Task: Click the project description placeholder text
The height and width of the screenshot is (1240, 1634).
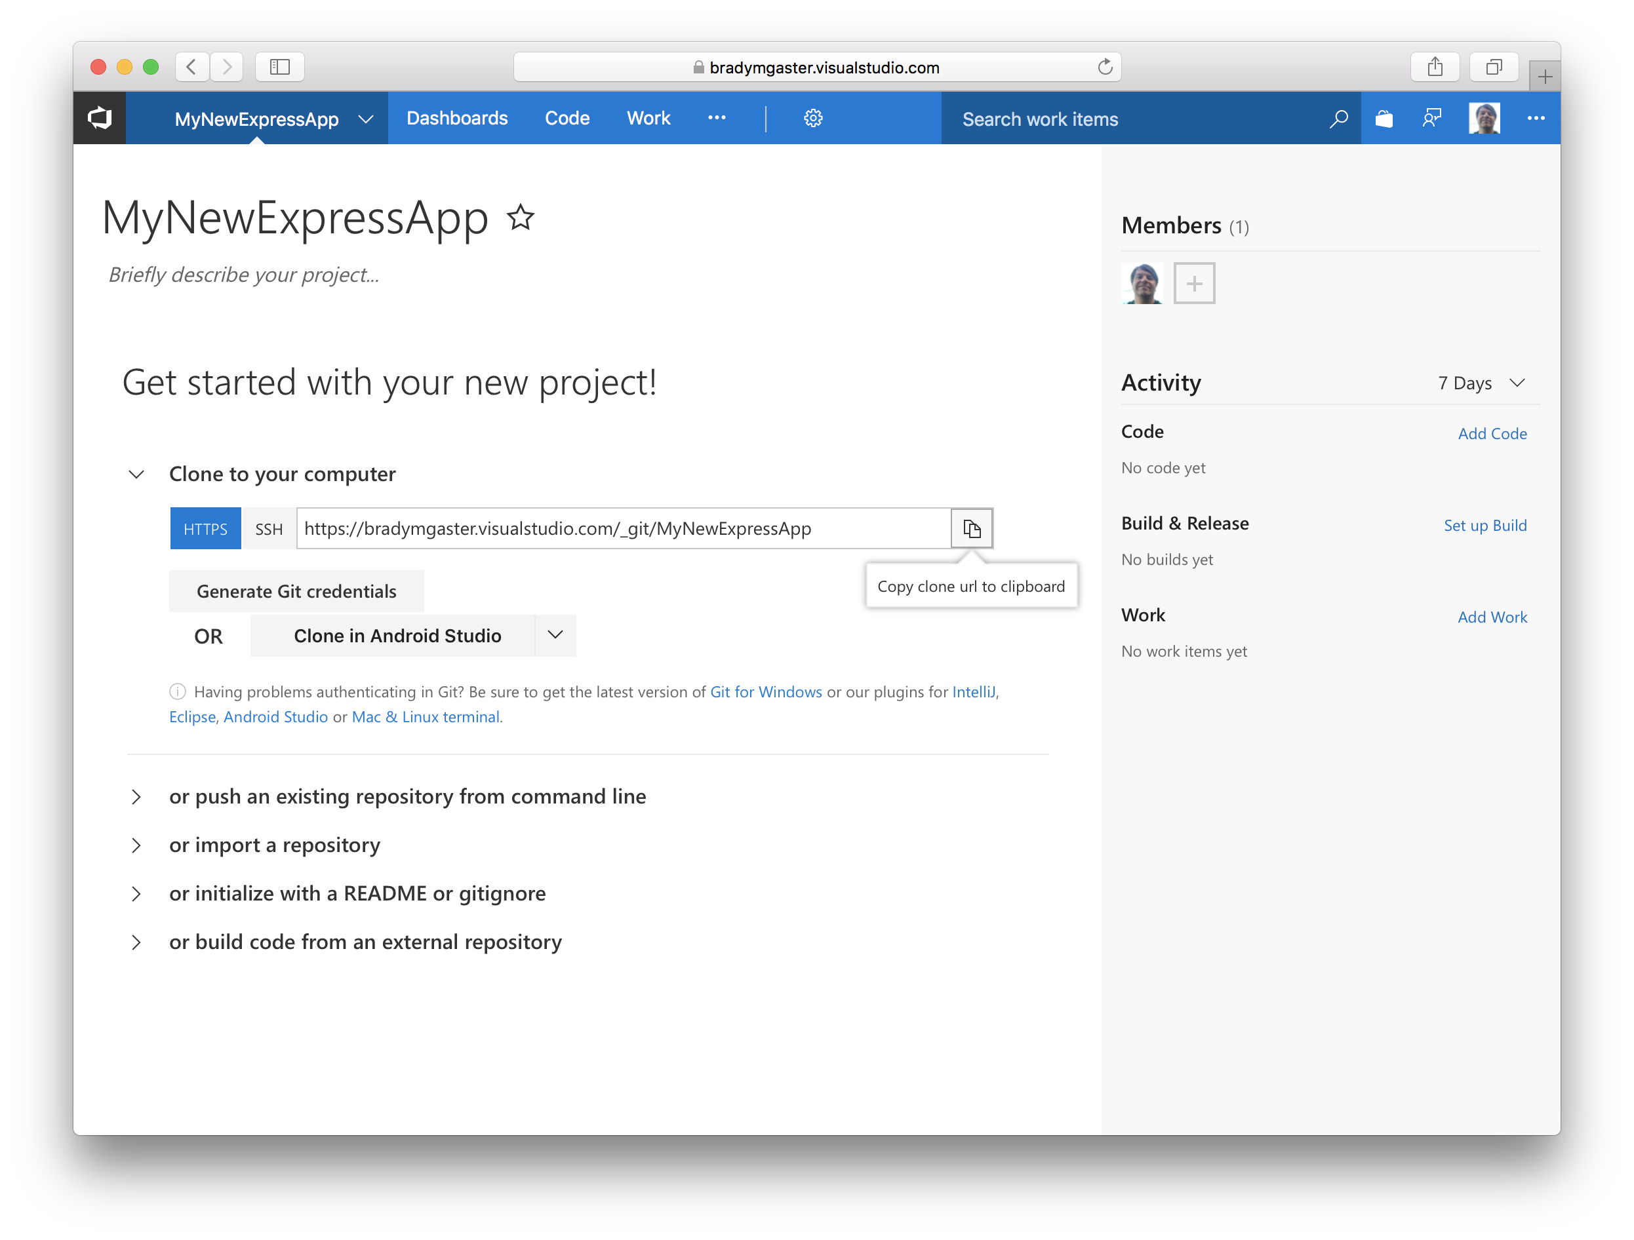Action: click(x=244, y=275)
